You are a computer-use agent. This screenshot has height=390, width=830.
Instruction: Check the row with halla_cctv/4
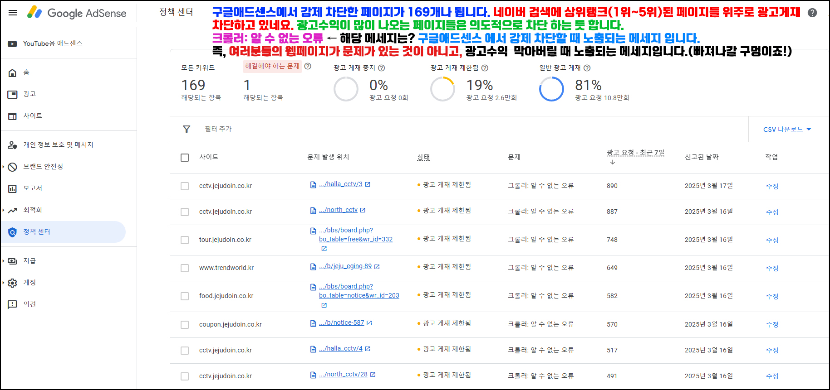pyautogui.click(x=185, y=351)
